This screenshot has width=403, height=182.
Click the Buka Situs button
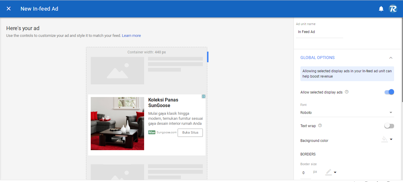pyautogui.click(x=190, y=132)
